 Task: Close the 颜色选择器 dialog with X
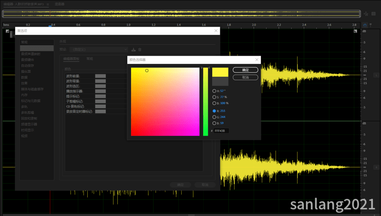click(257, 59)
